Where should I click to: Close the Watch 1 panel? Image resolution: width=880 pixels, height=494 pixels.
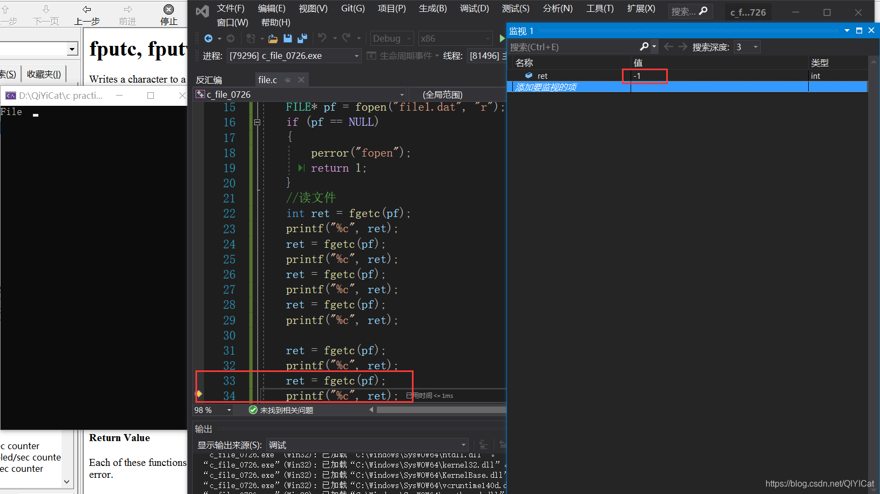click(871, 31)
